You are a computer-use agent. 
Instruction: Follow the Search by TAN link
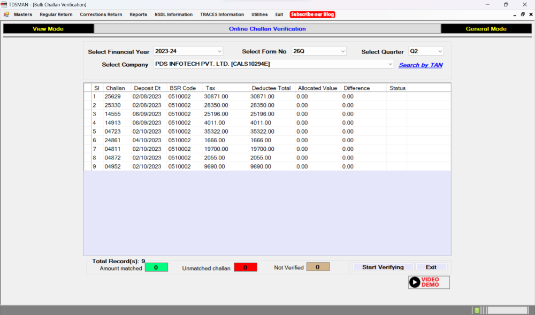coord(421,65)
